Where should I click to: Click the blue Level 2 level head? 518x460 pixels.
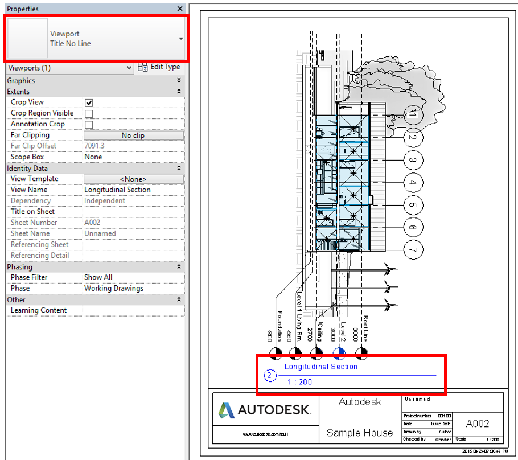tap(339, 354)
